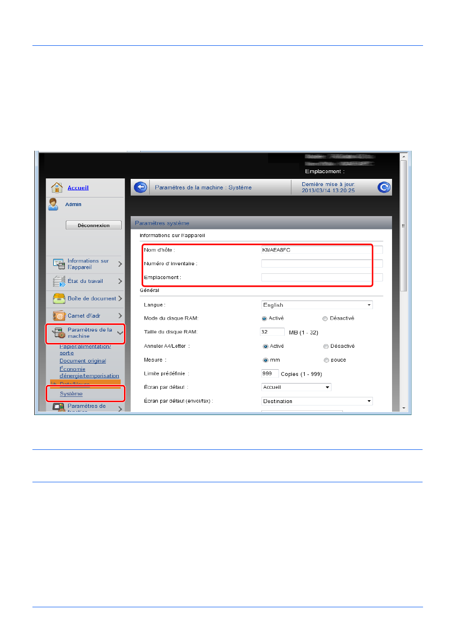Select pouce for Mesure
455x644 pixels.
pos(326,360)
